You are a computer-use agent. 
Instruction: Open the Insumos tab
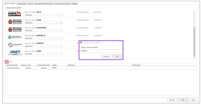click(x=30, y=4)
